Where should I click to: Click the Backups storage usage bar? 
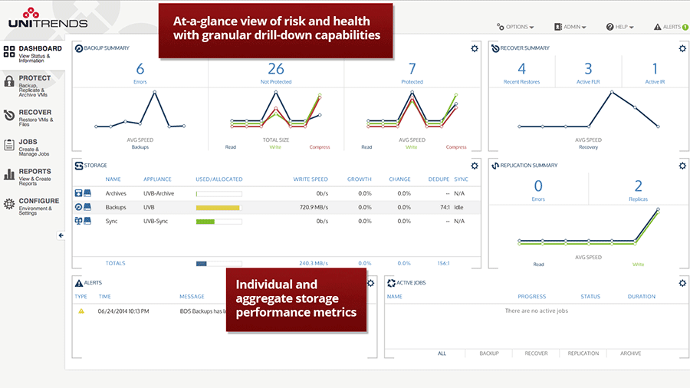click(219, 208)
